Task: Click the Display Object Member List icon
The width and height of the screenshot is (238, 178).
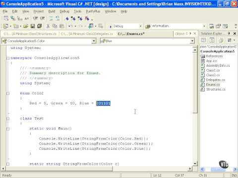Action: (x=6, y=18)
